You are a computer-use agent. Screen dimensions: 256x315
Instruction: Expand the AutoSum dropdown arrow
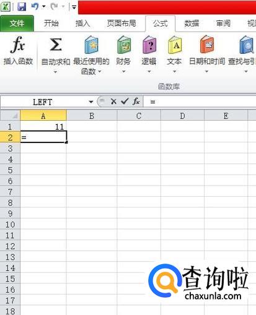[55, 72]
